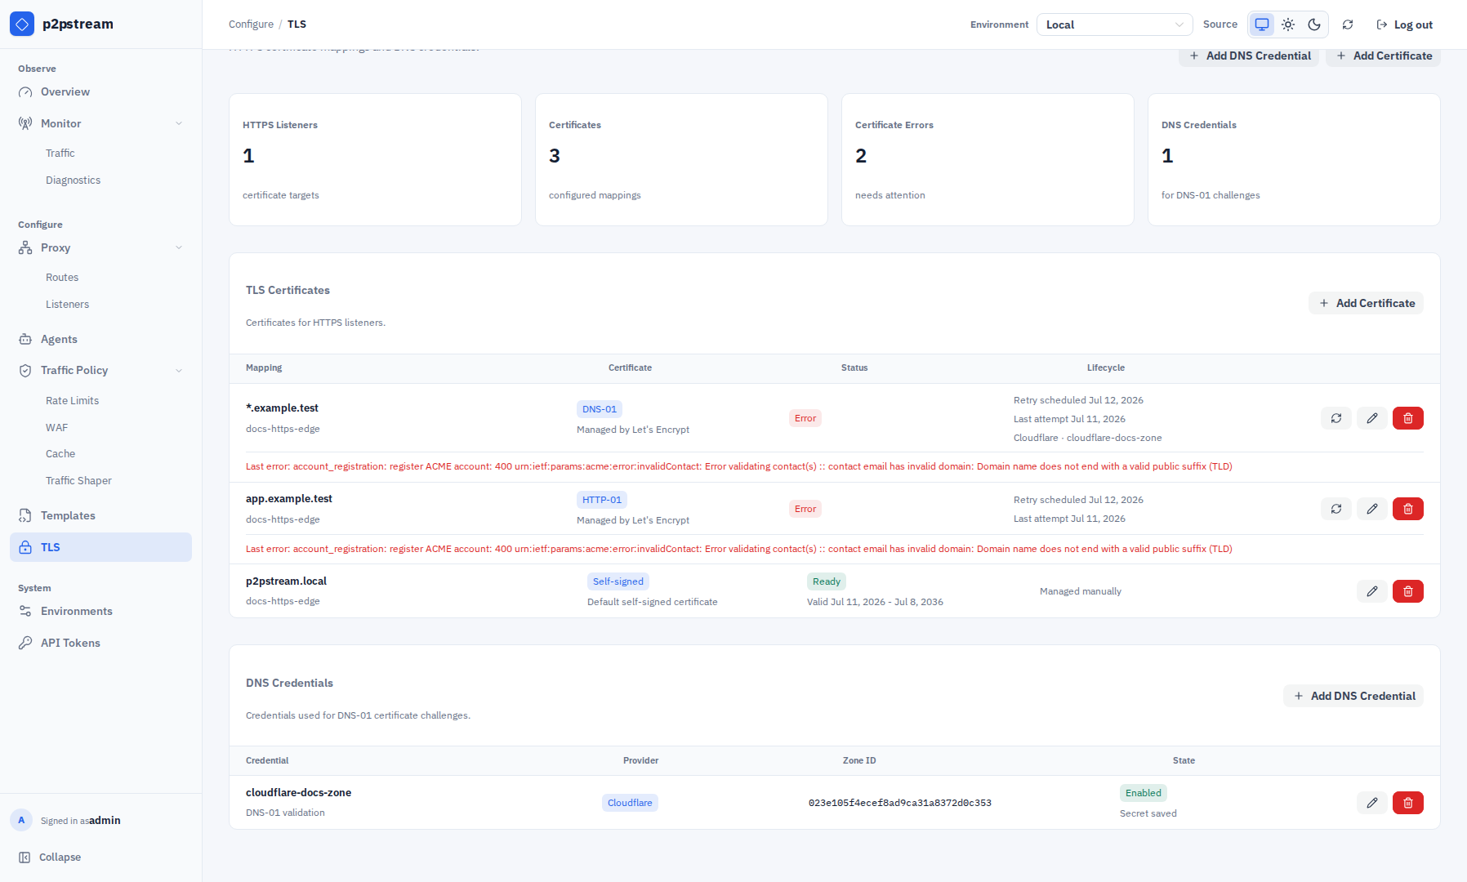Click the p2pstream.local mapping name
Viewport: 1467px width, 882px height.
click(286, 581)
